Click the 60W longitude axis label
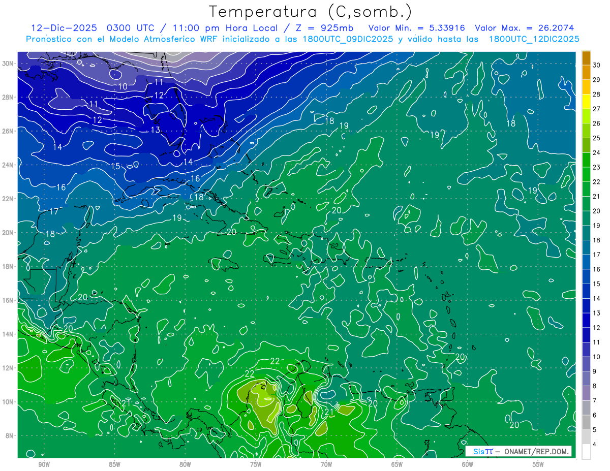This screenshot has height=471, width=610. pos(468,464)
